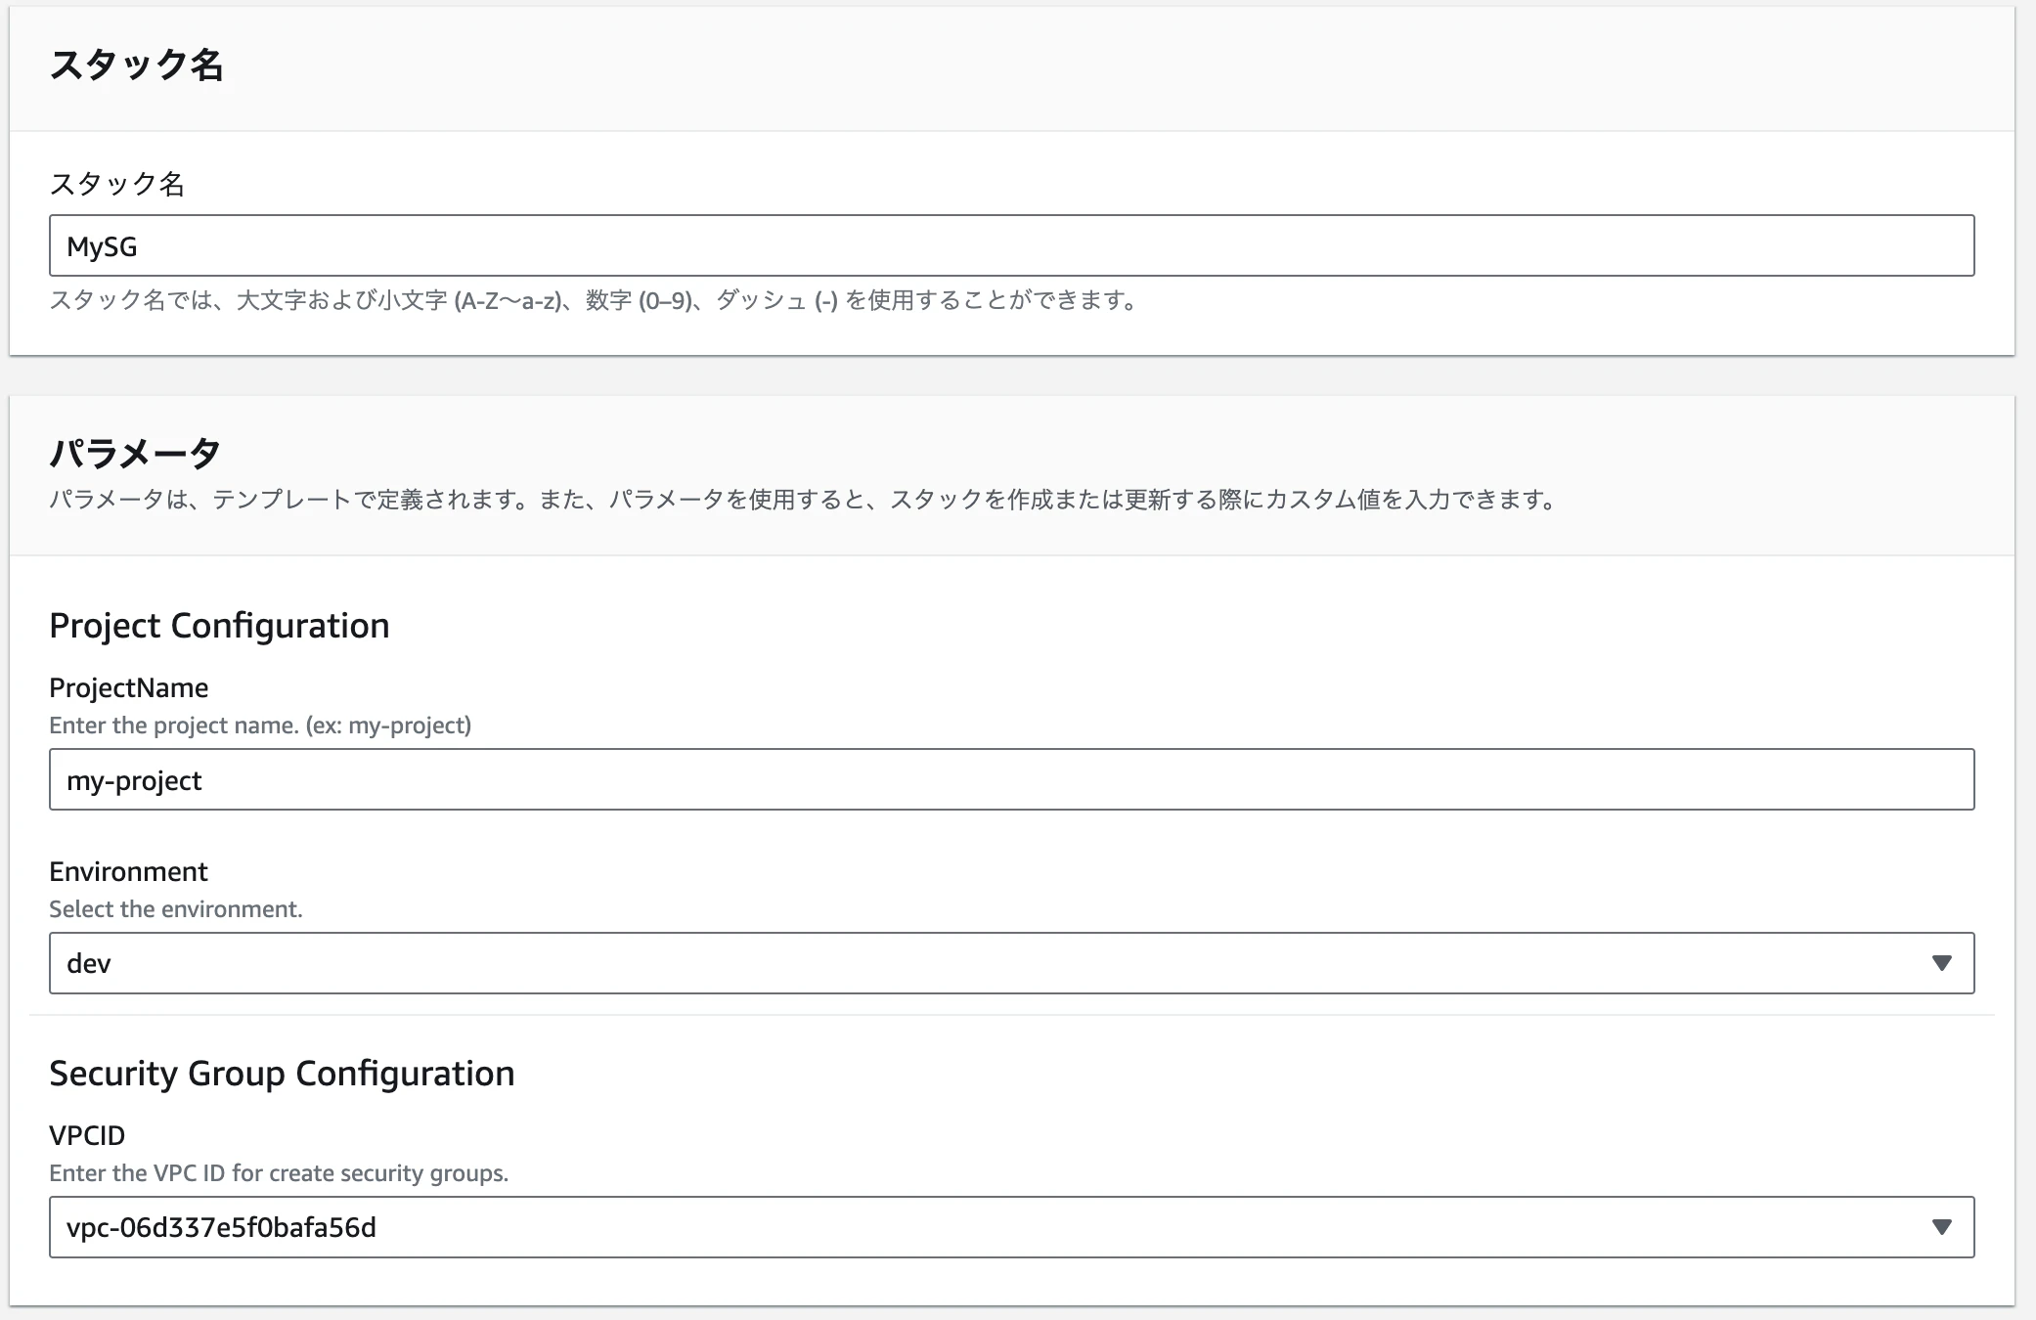The height and width of the screenshot is (1320, 2036).
Task: Click the Environment parameter label
Action: [128, 871]
